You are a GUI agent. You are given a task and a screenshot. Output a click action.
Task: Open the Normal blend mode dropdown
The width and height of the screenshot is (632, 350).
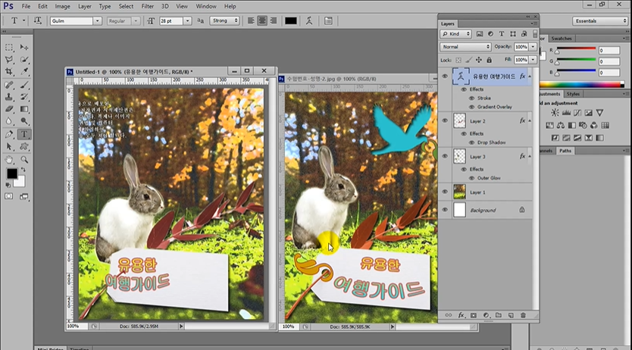pos(465,47)
